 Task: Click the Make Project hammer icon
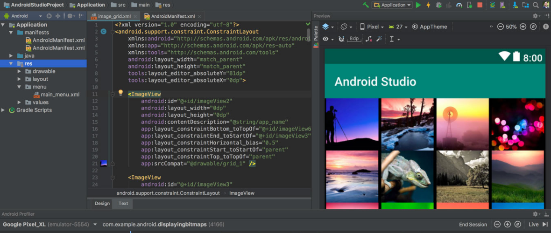[x=366, y=5]
